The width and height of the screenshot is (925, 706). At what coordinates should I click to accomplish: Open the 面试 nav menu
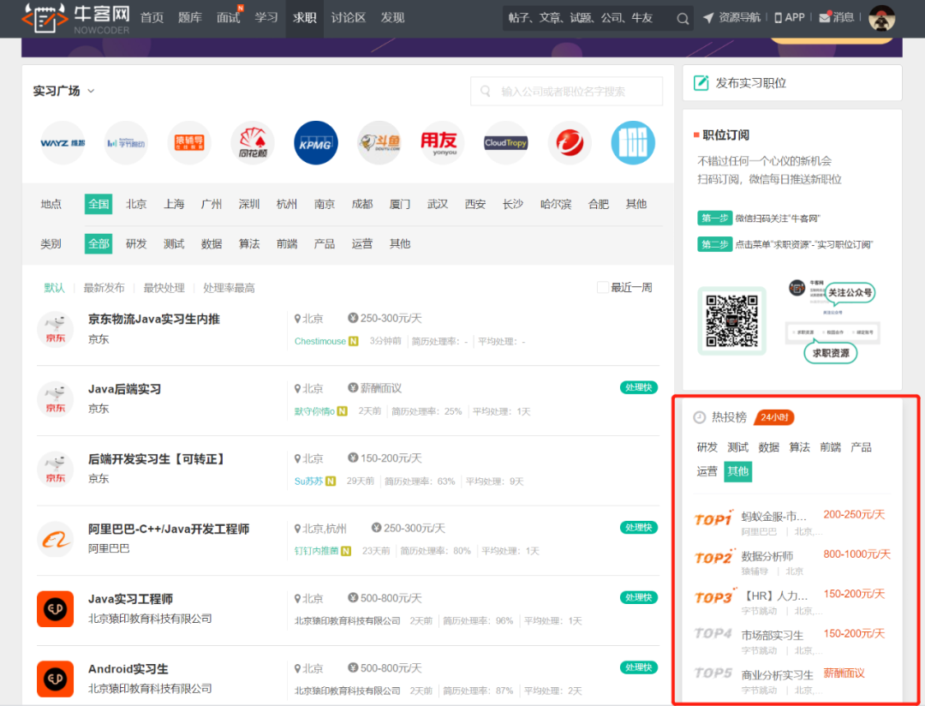tap(229, 18)
